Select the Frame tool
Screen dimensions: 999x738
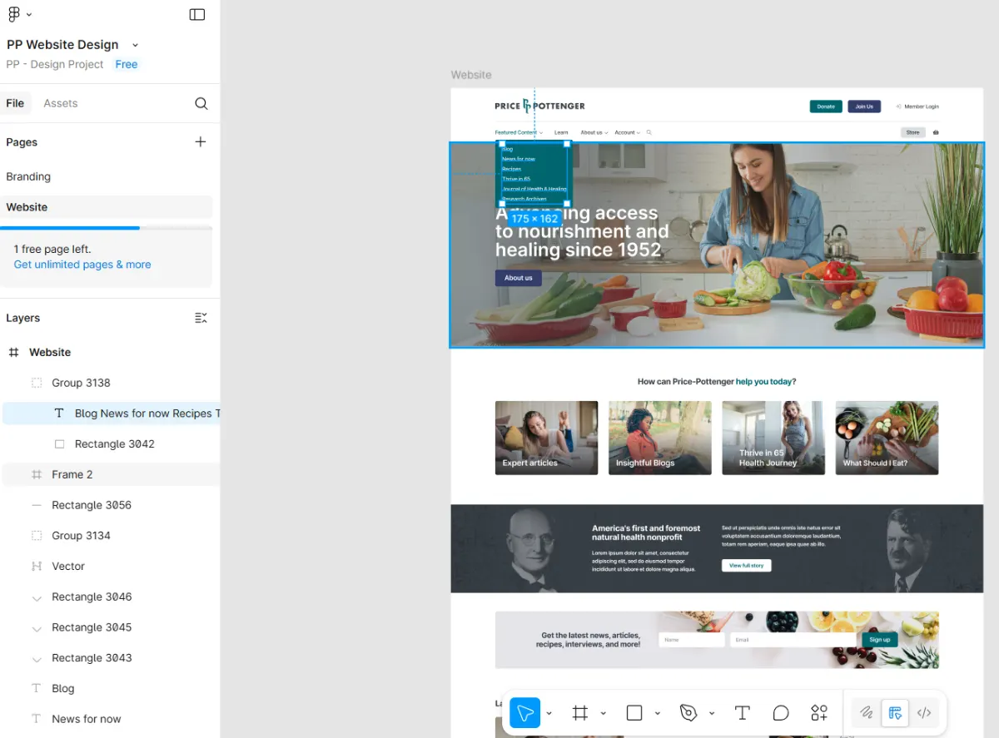point(580,713)
